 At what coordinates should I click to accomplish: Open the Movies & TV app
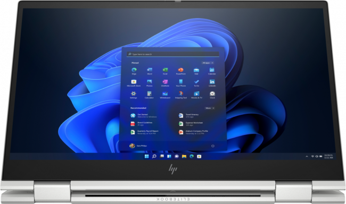[x=196, y=95]
